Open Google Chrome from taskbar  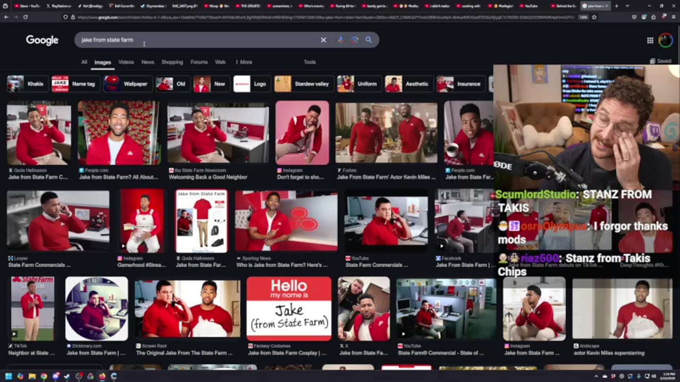(x=44, y=376)
